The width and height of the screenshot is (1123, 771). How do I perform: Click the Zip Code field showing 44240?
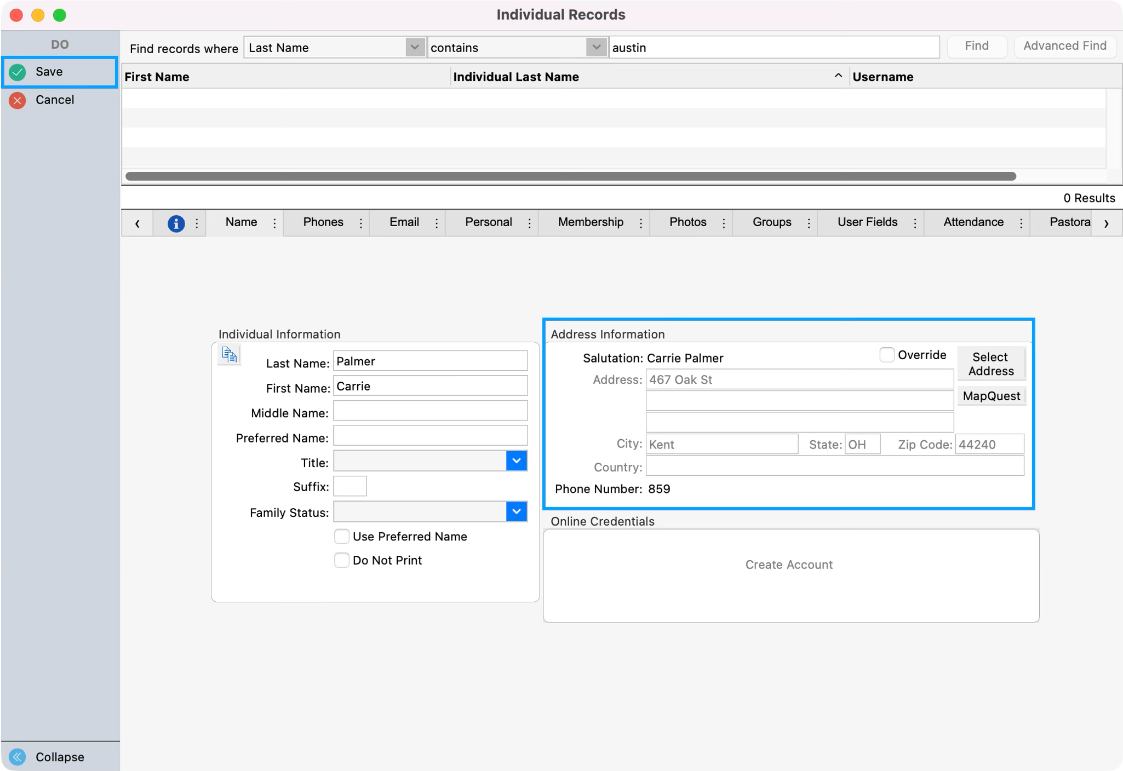click(989, 444)
